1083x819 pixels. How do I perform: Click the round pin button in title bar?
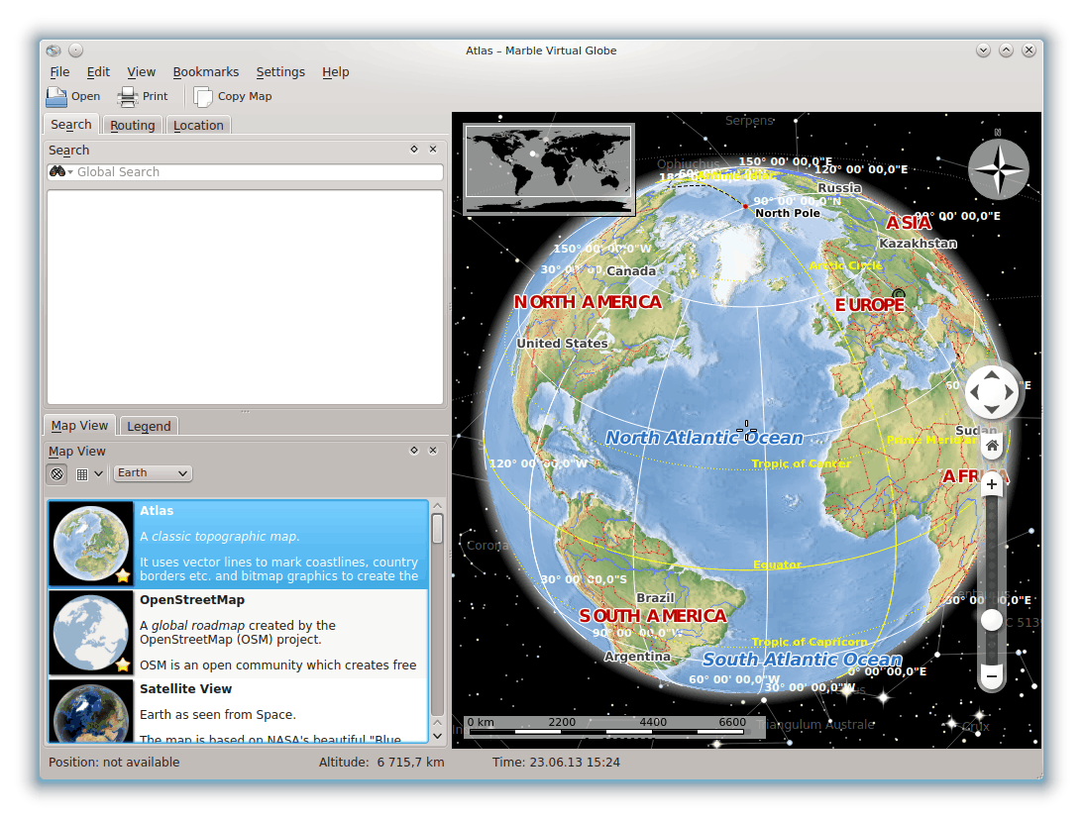76,51
